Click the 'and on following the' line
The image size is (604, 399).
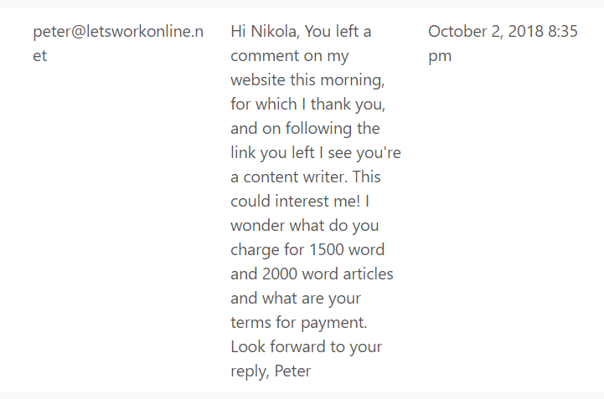pyautogui.click(x=305, y=129)
